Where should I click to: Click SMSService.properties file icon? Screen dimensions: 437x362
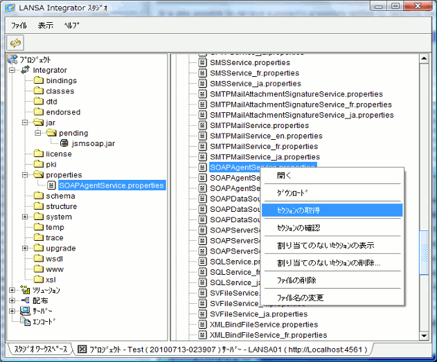click(203, 62)
